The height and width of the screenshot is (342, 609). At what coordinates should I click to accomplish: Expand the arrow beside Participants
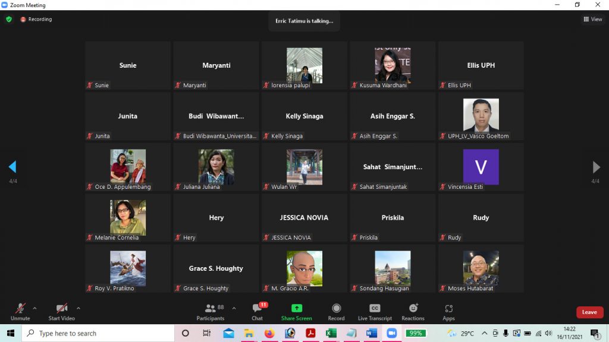[234, 308]
